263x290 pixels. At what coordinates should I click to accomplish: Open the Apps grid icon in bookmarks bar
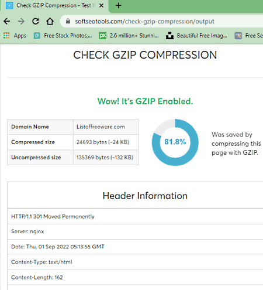point(6,36)
